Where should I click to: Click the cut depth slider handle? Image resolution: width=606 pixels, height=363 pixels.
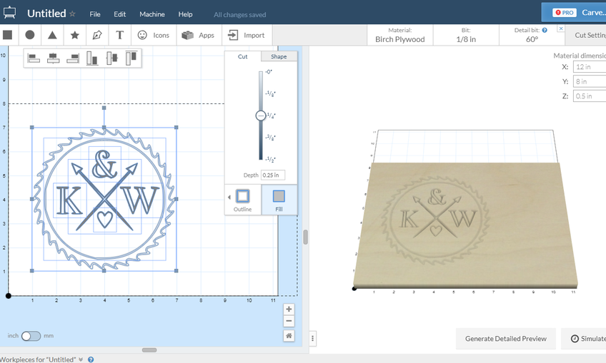[x=261, y=115]
